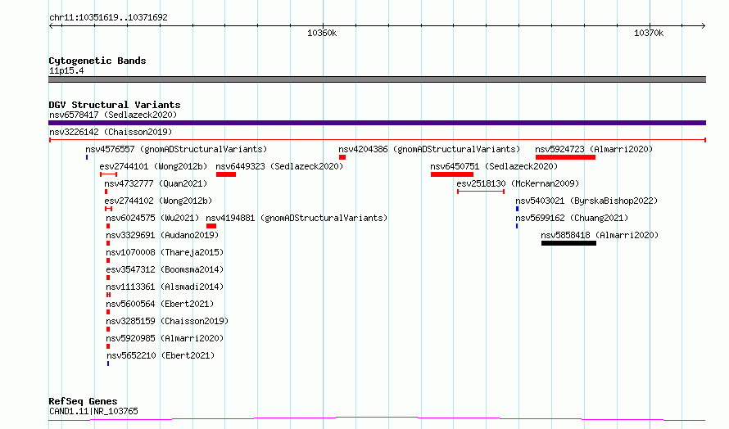The height and width of the screenshot is (429, 729).
Task: Click the 11p15.4 cytogenetic band bar
Action: (x=377, y=79)
